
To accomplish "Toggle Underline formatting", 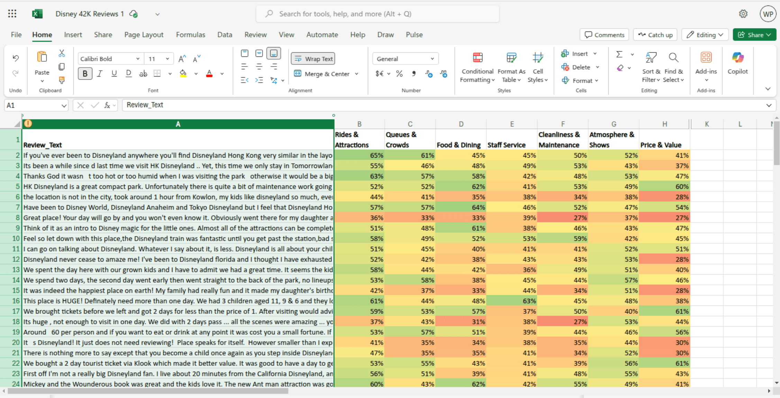I will (x=114, y=73).
